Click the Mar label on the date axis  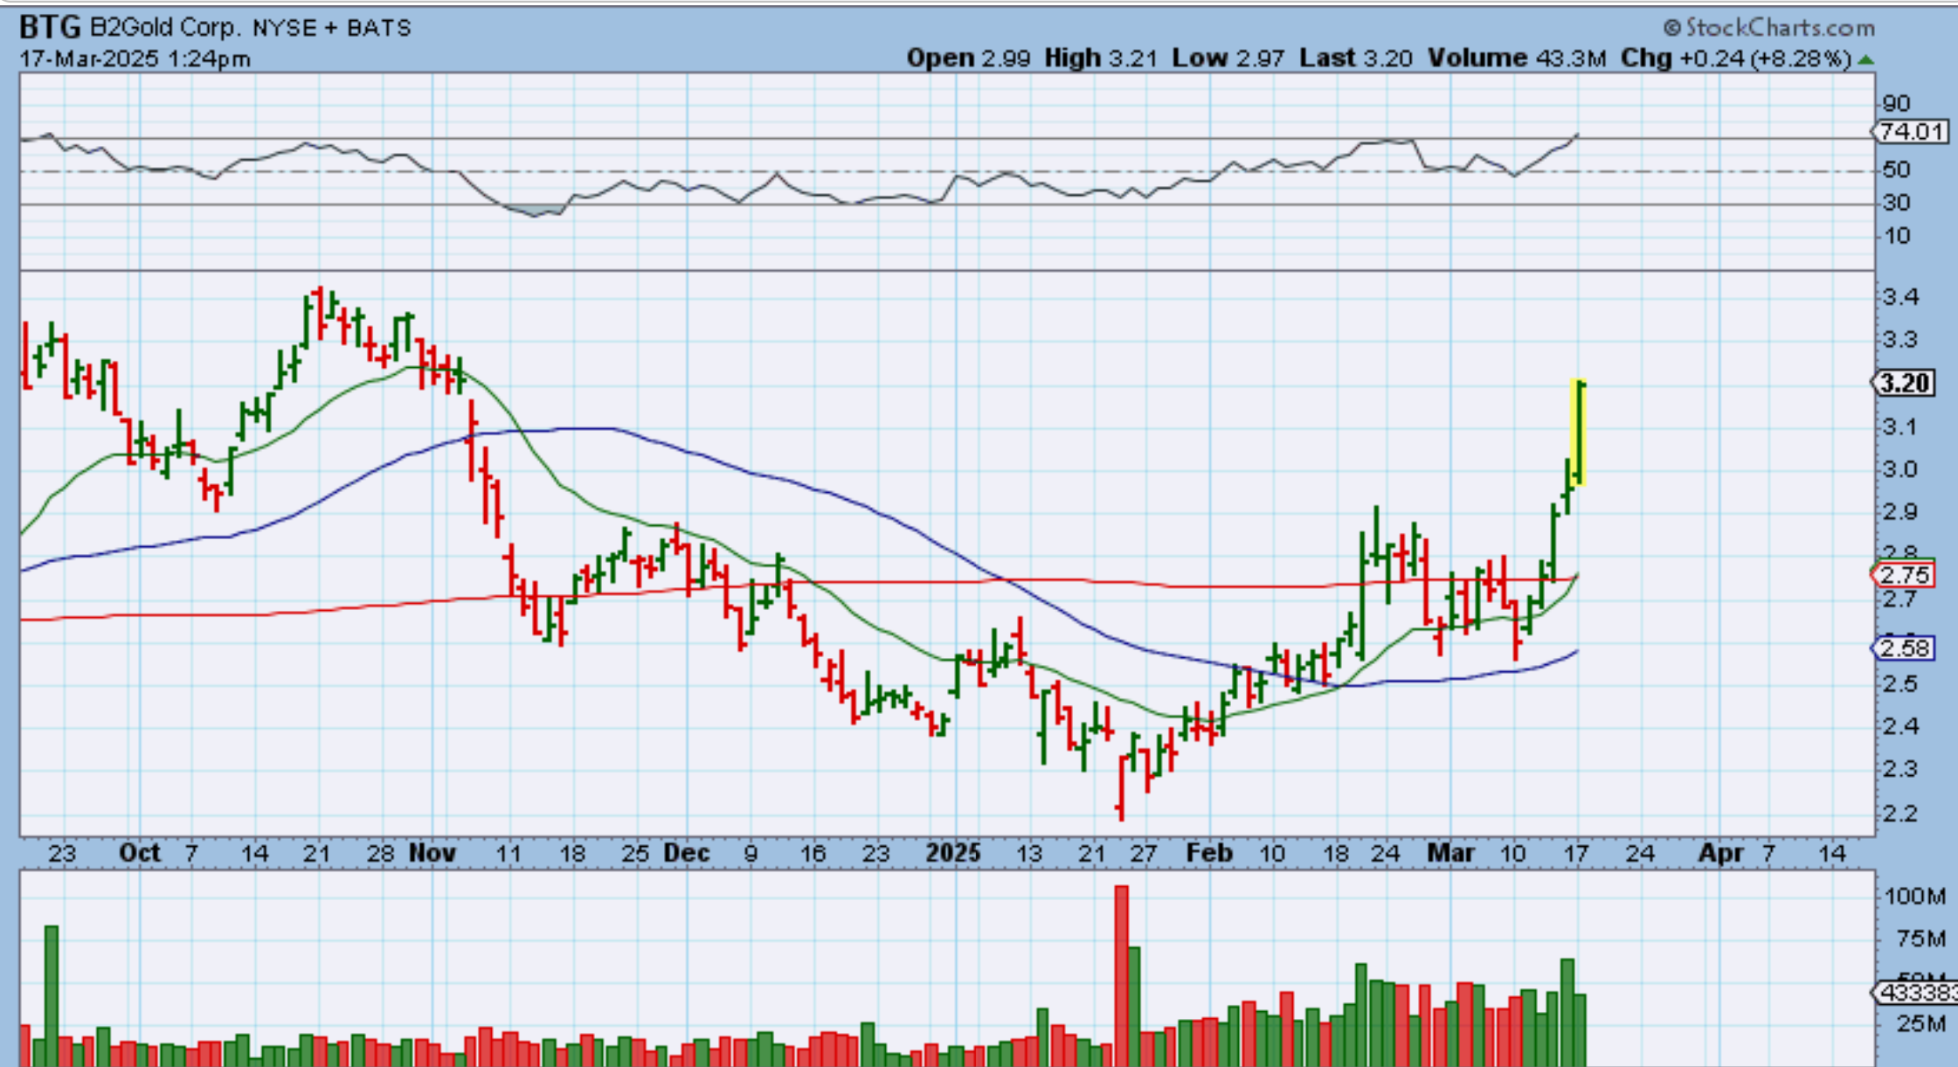pos(1450,853)
